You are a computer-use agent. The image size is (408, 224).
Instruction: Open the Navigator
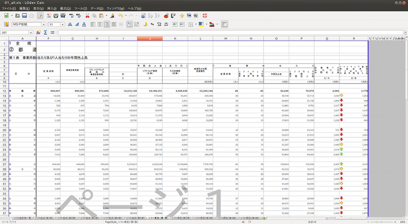pyautogui.click(x=182, y=16)
